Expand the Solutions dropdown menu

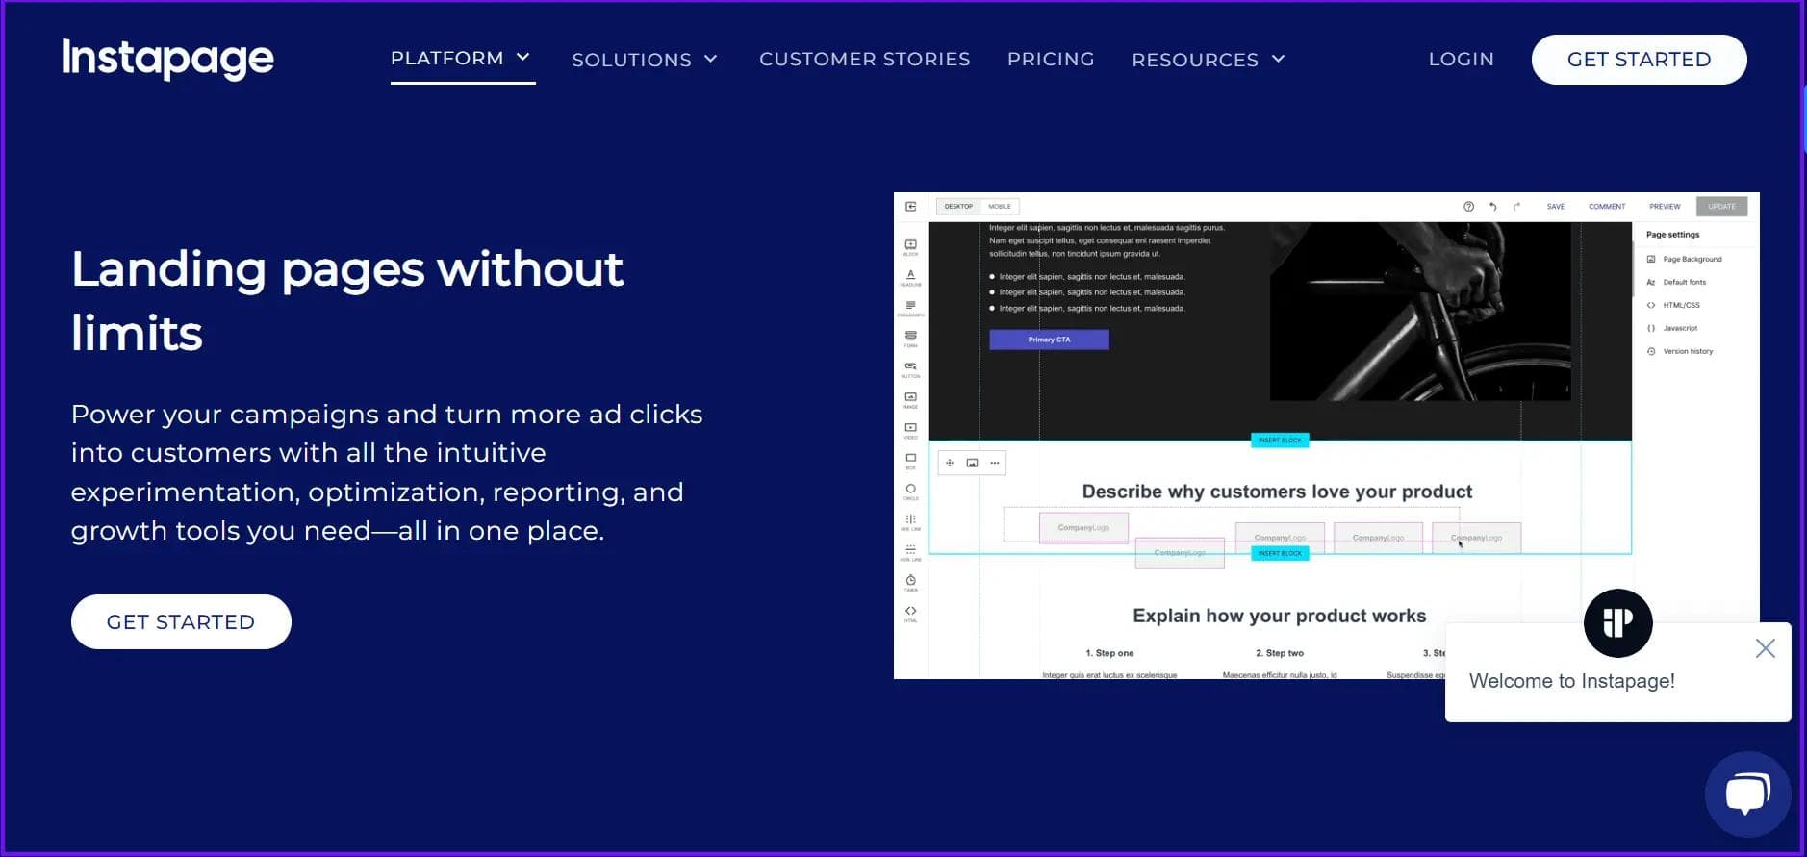(x=645, y=60)
